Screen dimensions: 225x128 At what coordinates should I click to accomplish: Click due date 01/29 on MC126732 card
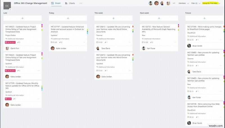coord(145,42)
